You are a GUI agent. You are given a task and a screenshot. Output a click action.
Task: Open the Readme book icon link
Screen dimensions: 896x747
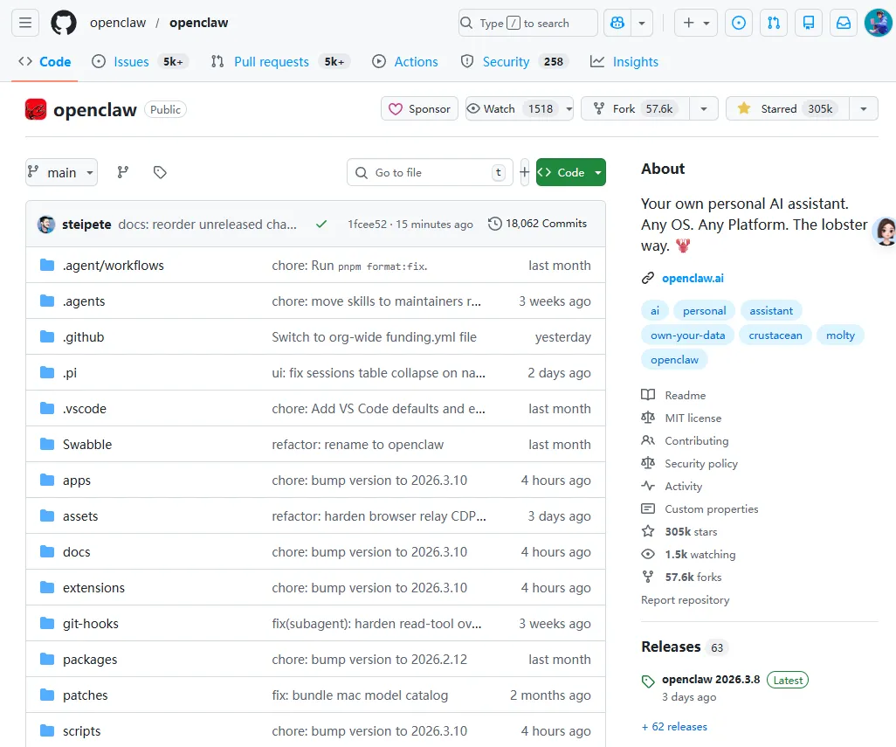tap(648, 395)
